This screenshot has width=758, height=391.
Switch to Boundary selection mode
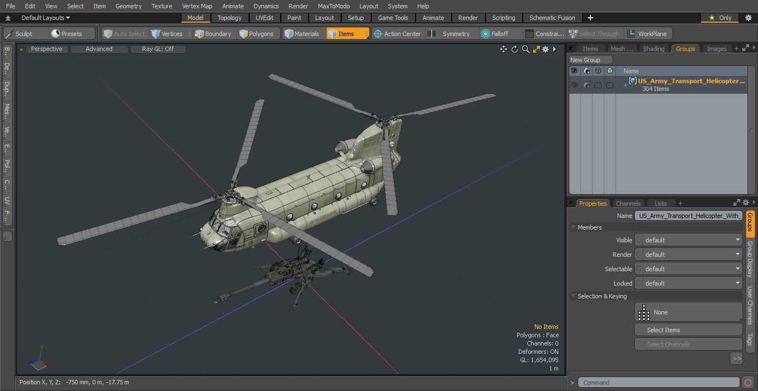coord(213,34)
